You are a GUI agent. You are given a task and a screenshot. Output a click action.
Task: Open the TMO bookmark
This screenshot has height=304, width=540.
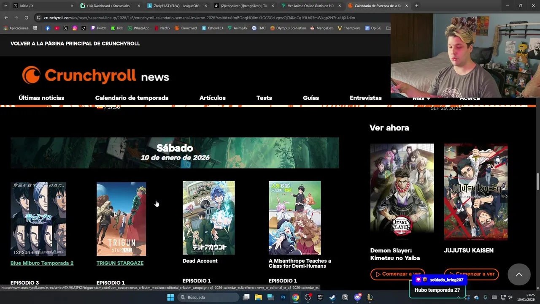pyautogui.click(x=259, y=28)
